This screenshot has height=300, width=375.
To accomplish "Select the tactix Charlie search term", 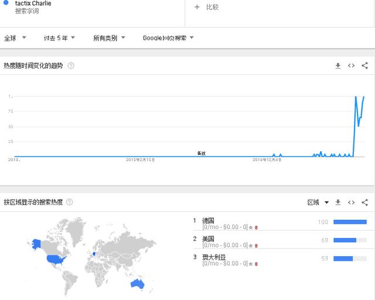I will point(33,3).
